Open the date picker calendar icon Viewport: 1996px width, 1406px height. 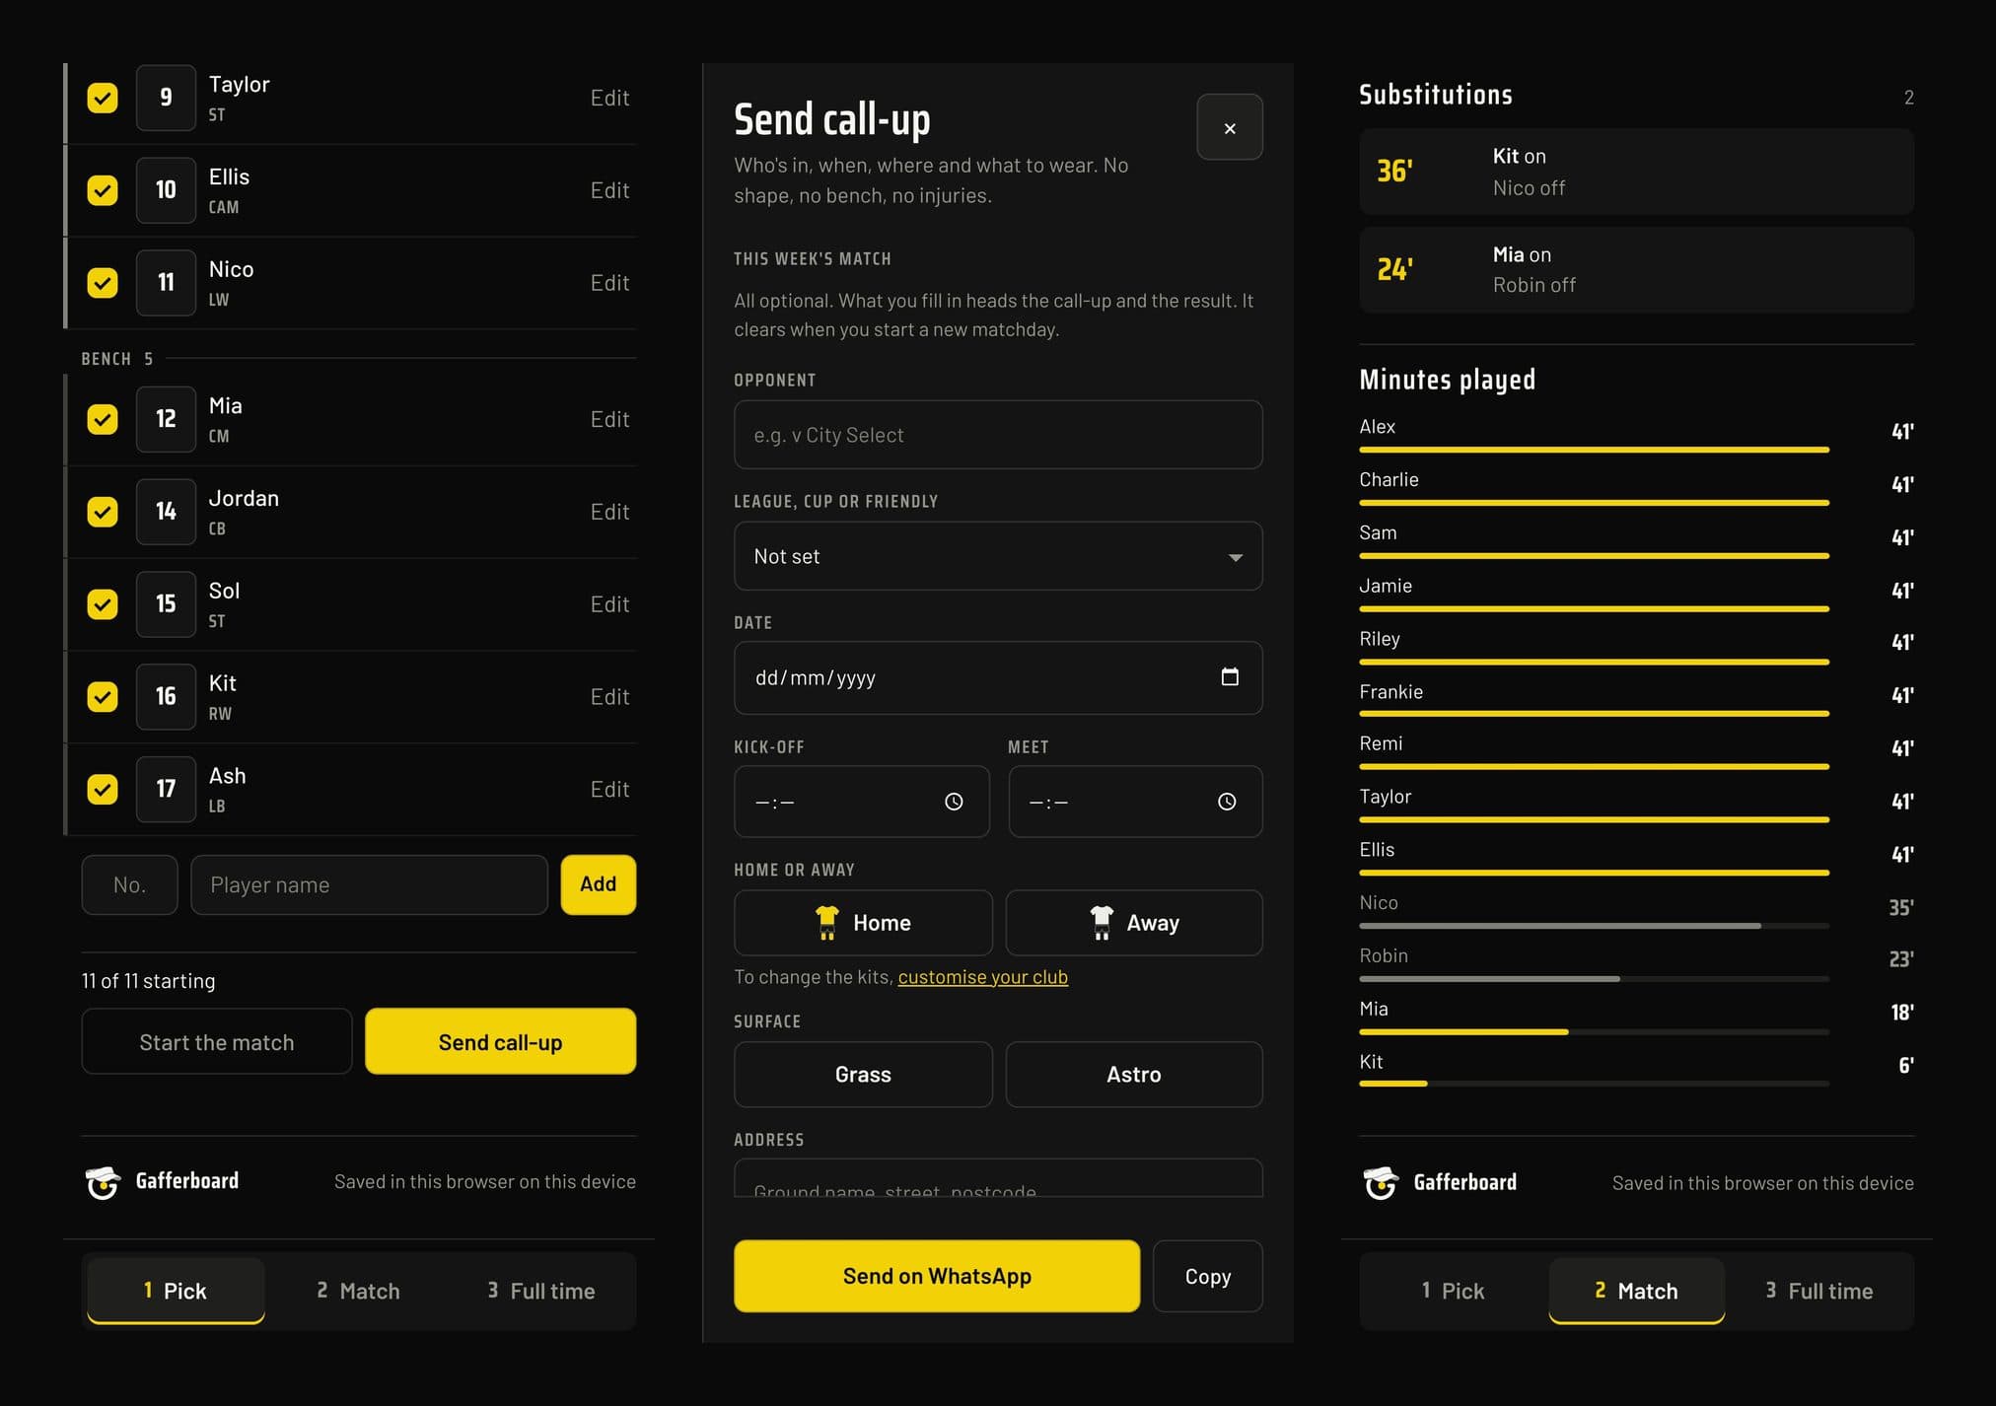coord(1229,677)
